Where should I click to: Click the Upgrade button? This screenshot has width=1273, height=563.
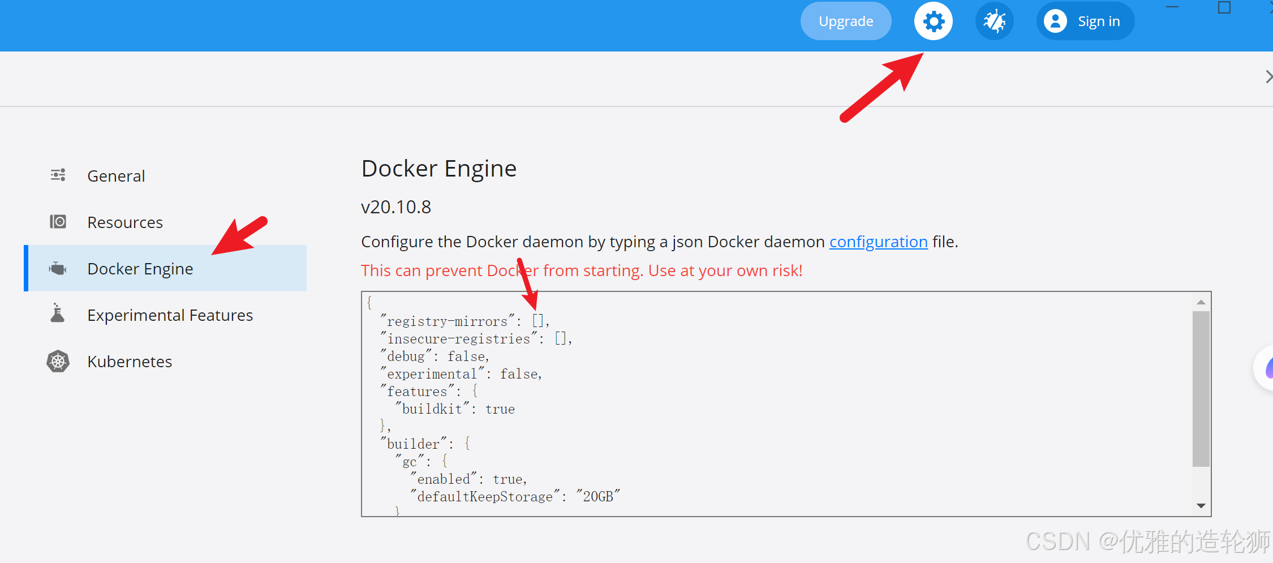pyautogui.click(x=846, y=22)
